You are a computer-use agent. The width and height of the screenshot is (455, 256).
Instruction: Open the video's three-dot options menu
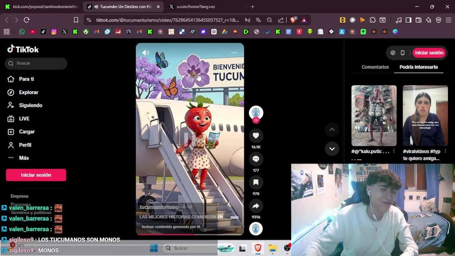tap(234, 53)
